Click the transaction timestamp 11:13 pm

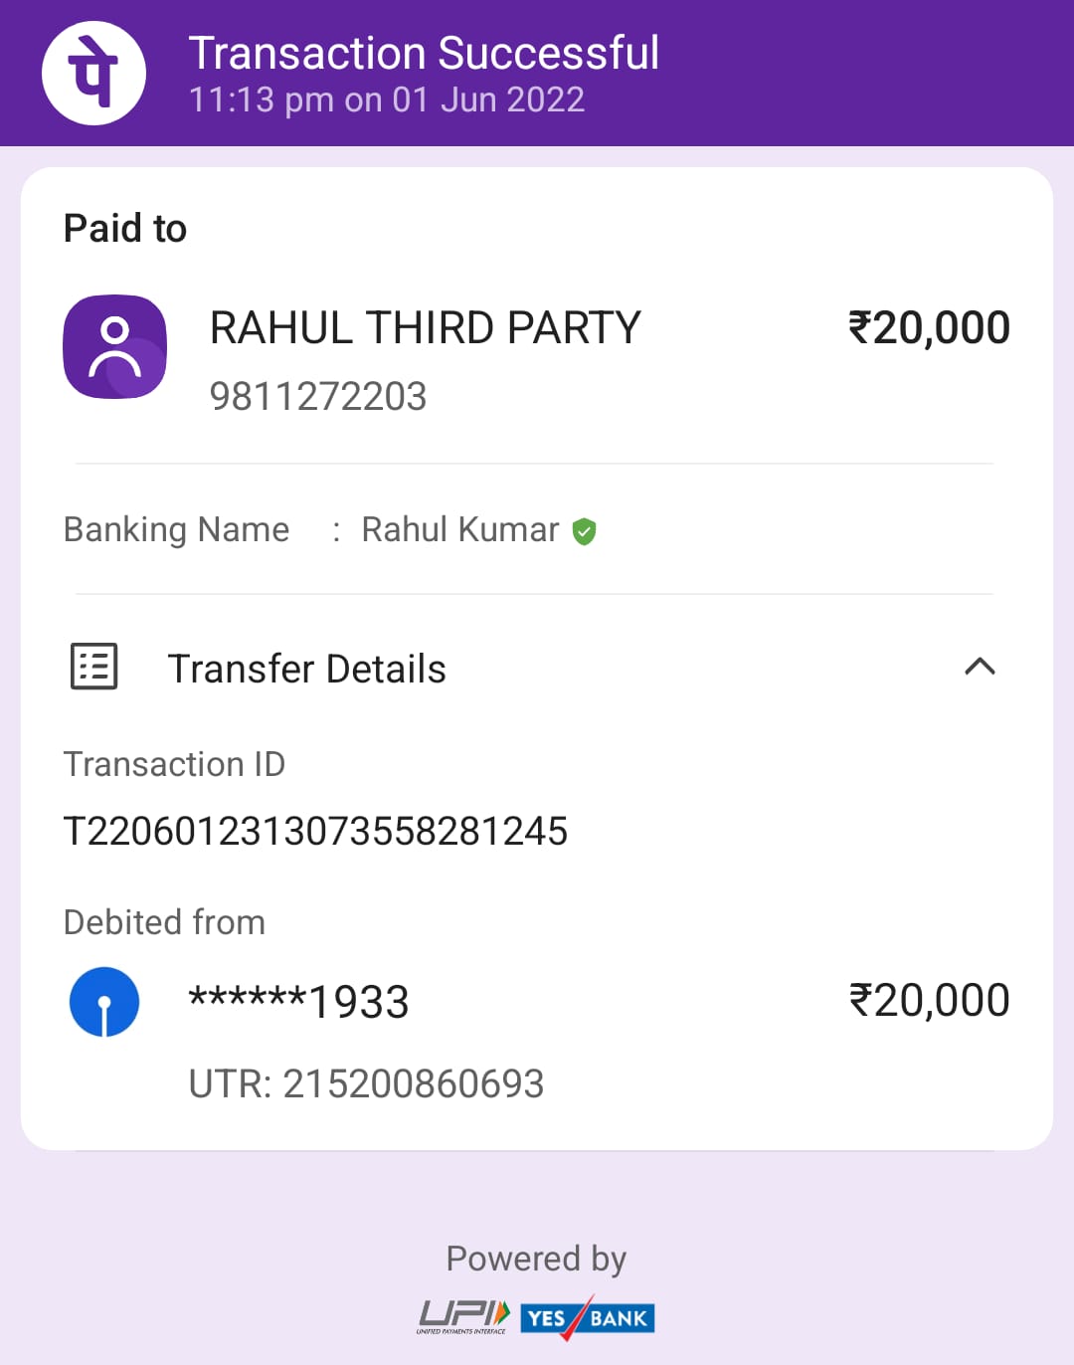pos(232,99)
